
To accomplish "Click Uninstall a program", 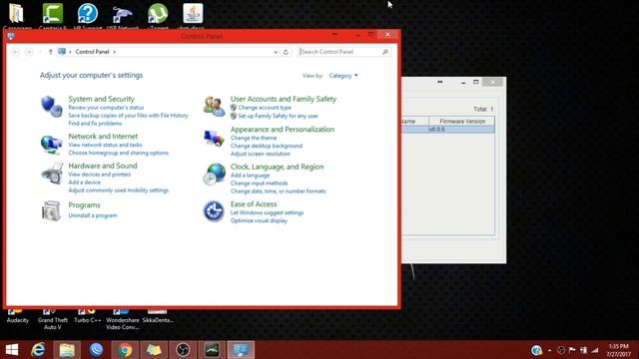I will coord(93,215).
